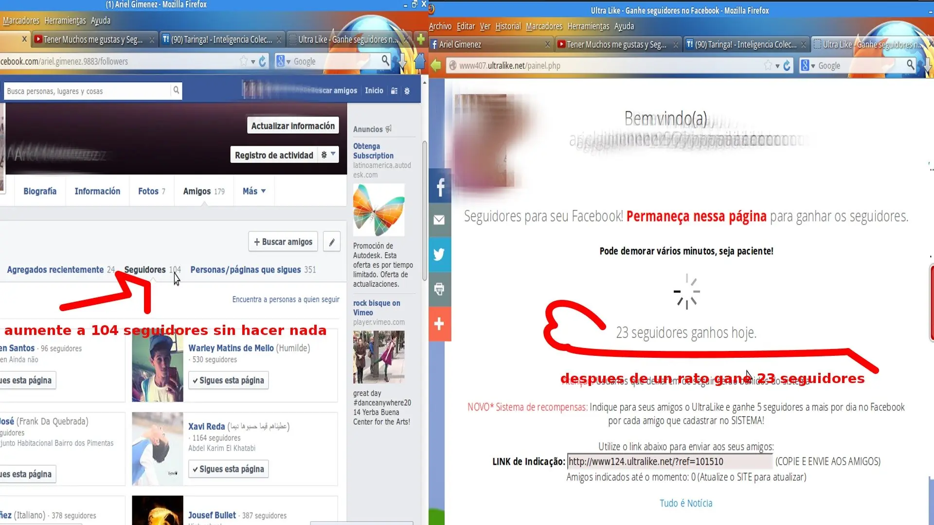Expand the Más dropdown on profile
Image resolution: width=934 pixels, height=525 pixels.
coord(254,191)
